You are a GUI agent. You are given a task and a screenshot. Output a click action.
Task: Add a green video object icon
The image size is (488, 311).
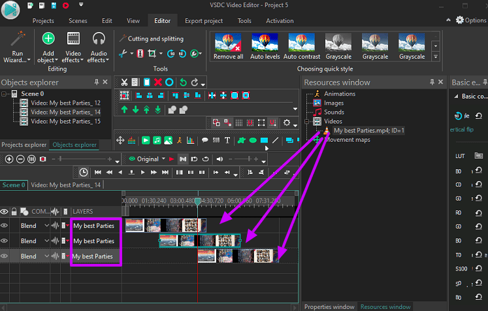(146, 140)
